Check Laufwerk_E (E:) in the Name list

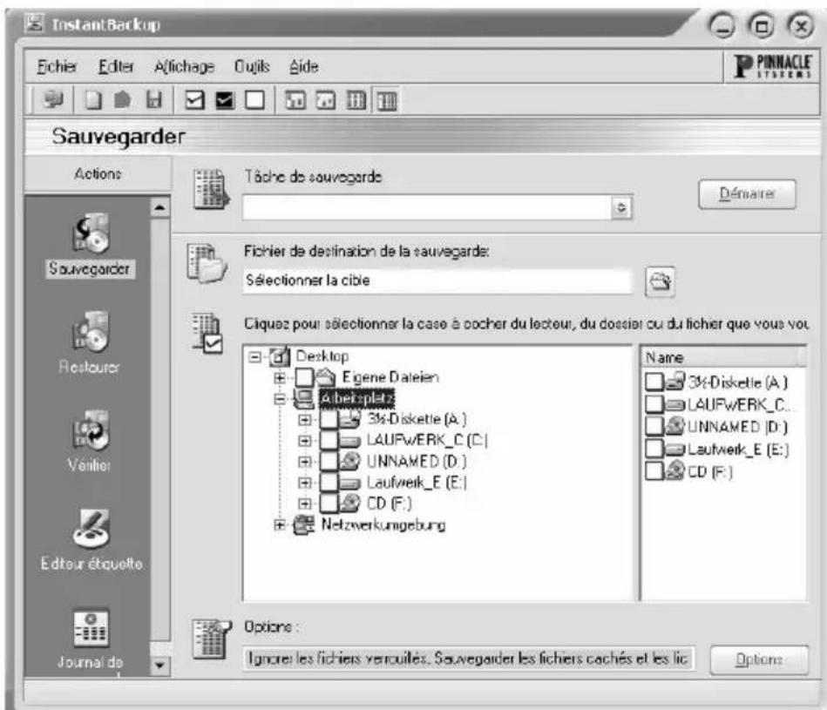point(654,450)
